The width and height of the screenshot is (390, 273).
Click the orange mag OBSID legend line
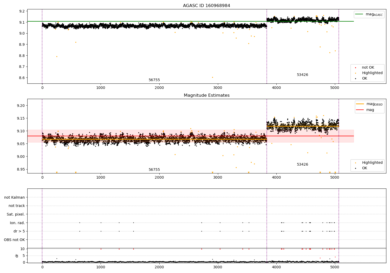tap(360, 104)
